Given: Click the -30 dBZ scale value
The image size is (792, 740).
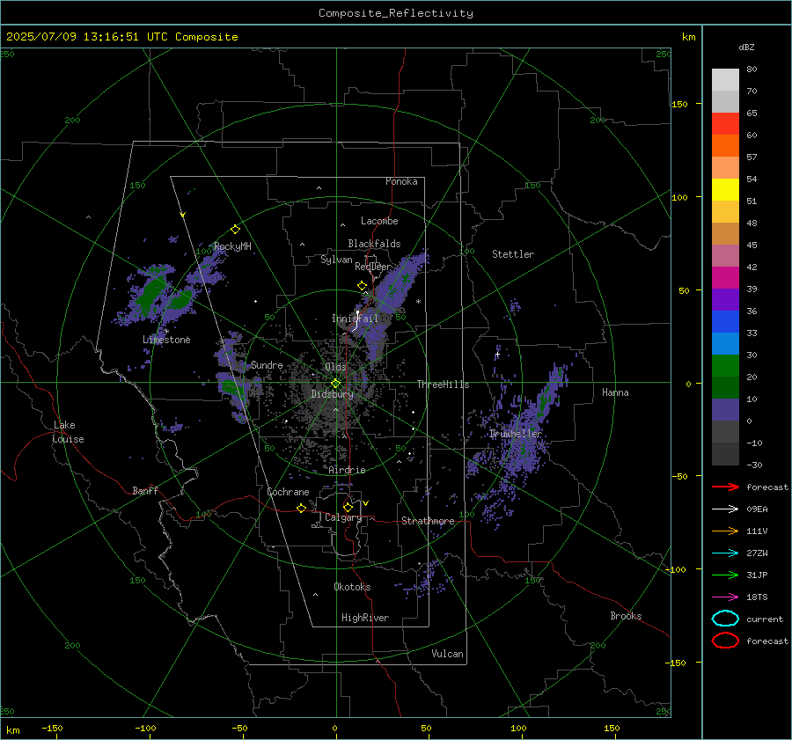Looking at the screenshot, I should coord(754,465).
